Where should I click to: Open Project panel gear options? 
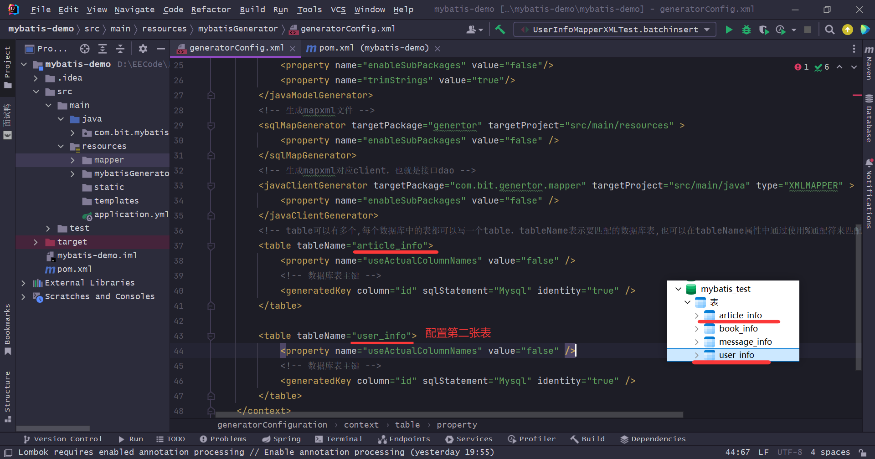point(143,49)
